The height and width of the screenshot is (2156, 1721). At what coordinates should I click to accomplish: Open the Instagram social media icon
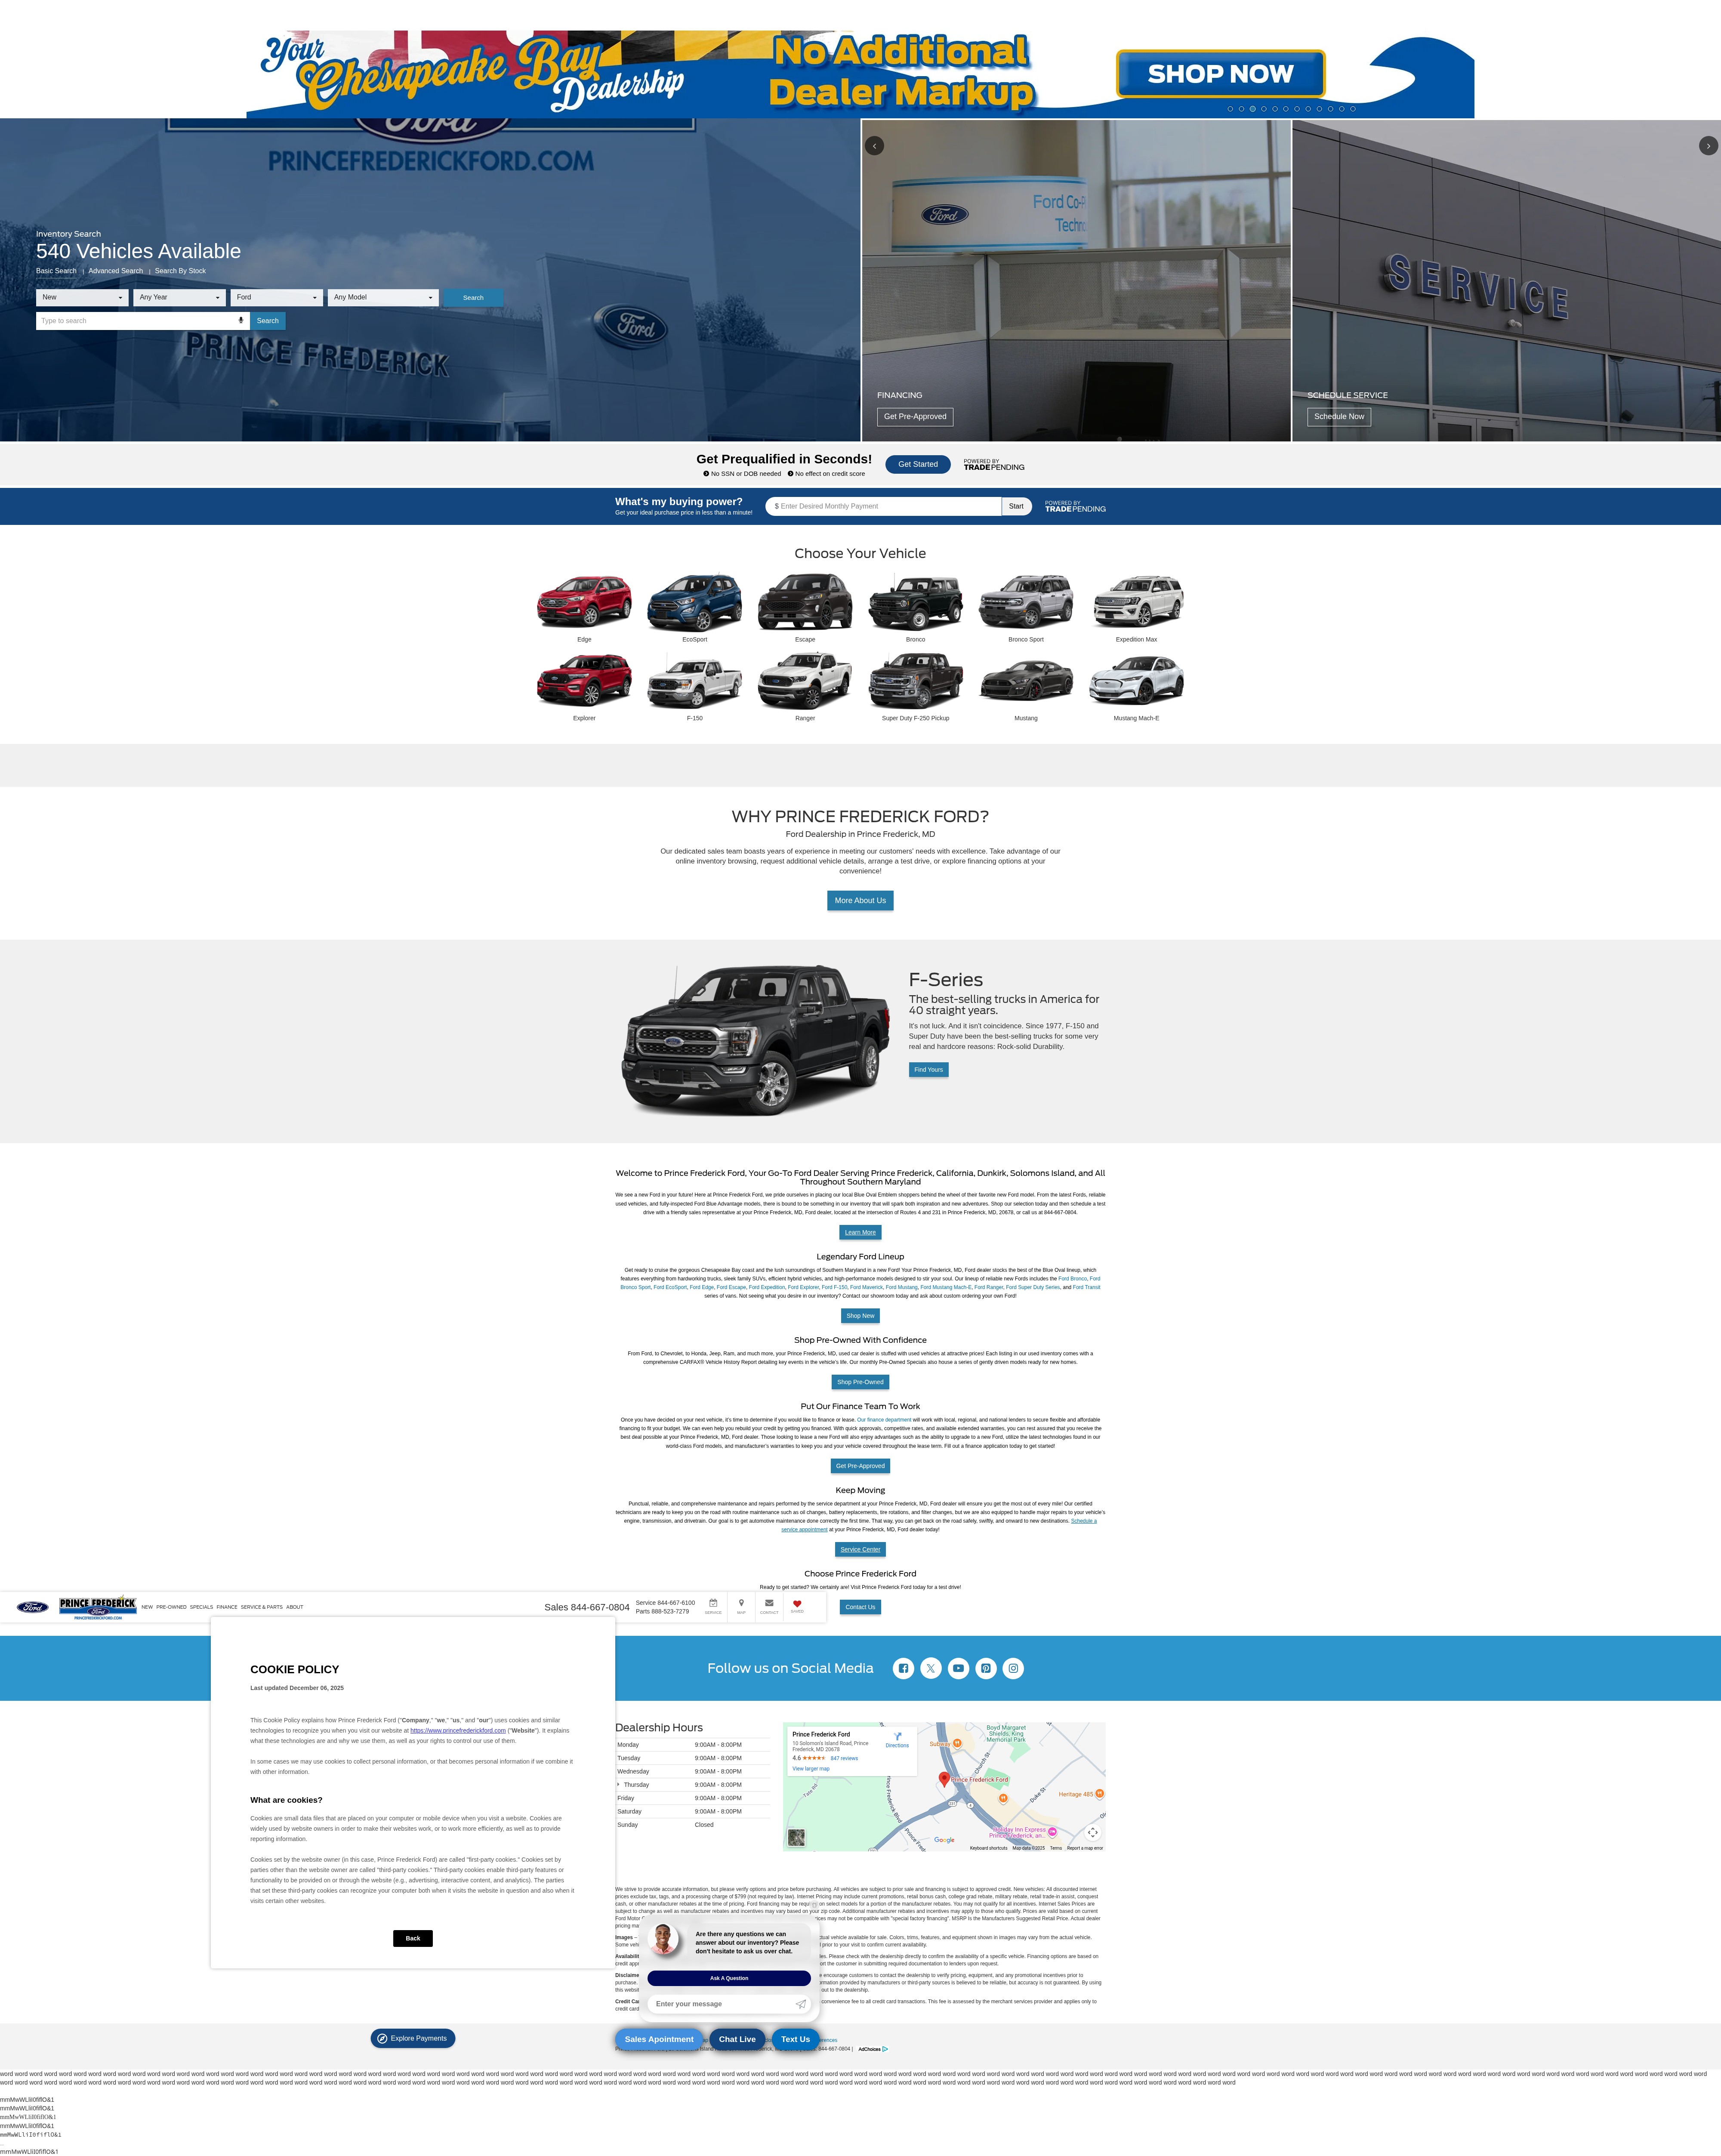[x=1013, y=1668]
